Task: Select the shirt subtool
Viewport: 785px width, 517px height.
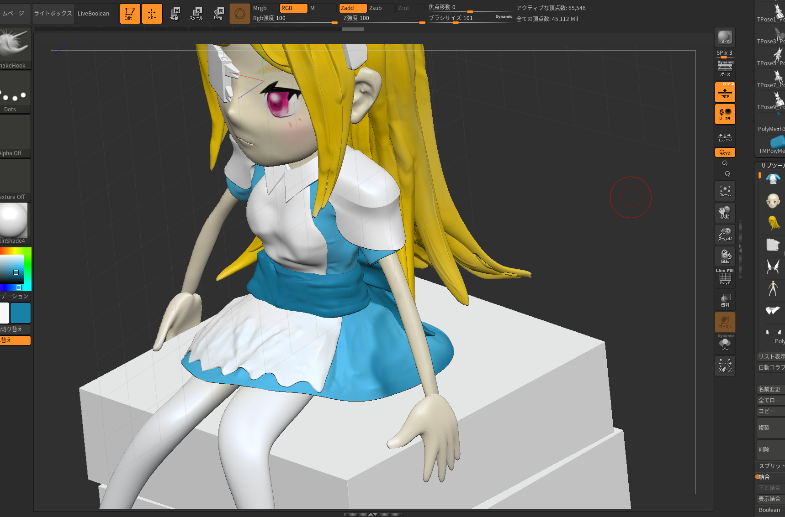Action: 773,179
